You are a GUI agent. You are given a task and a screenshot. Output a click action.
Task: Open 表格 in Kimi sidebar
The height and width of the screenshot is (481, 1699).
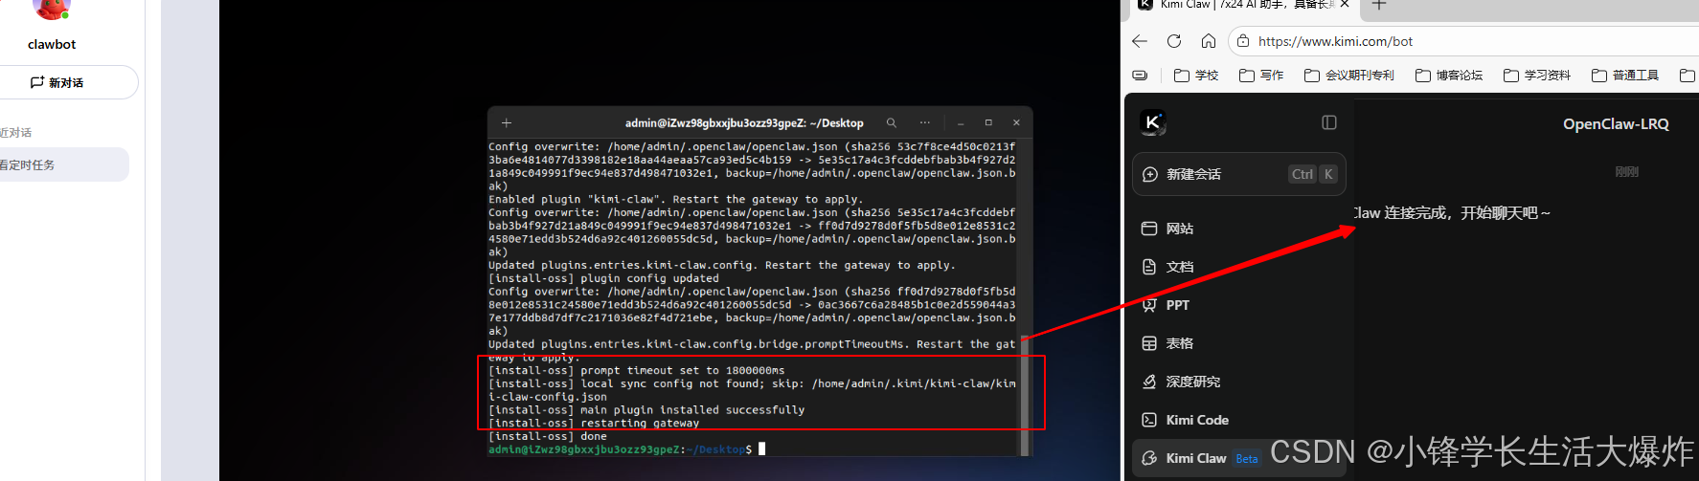tap(1239, 343)
